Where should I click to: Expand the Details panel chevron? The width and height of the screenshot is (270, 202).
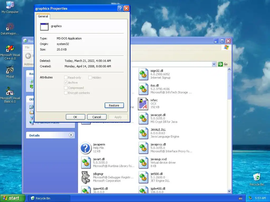point(71,135)
